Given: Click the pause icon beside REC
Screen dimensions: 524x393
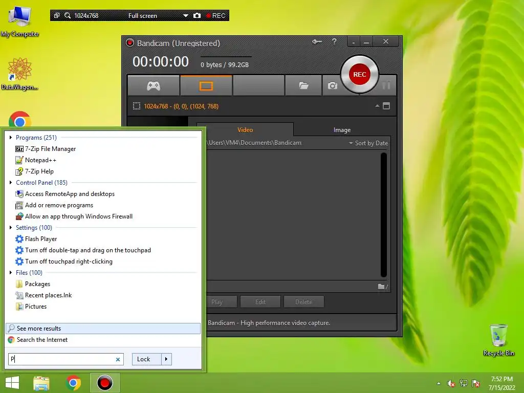Looking at the screenshot, I should [x=386, y=85].
